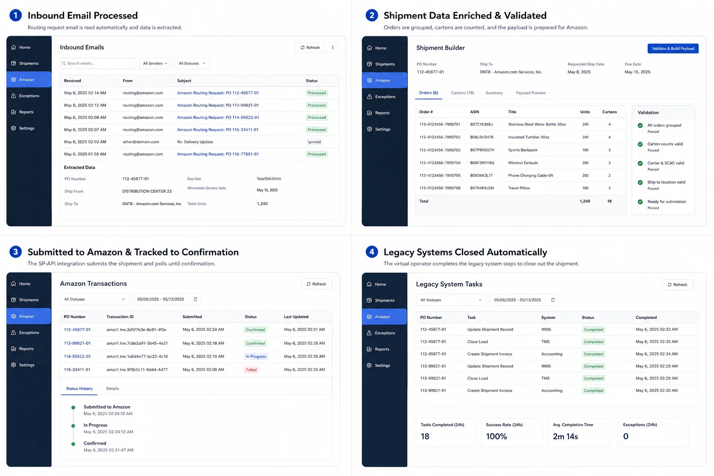Click Refresh in Amazon Transactions

click(317, 284)
